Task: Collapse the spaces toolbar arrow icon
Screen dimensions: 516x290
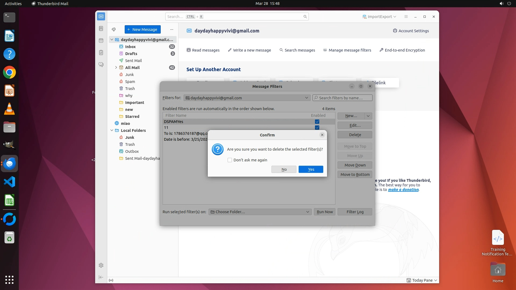Action: [x=101, y=277]
